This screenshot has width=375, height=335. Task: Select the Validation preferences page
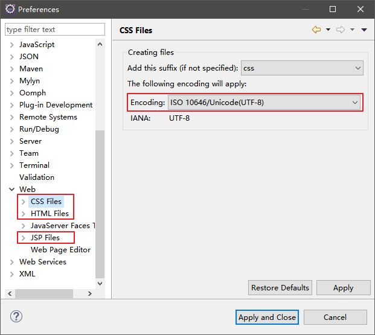tap(37, 177)
